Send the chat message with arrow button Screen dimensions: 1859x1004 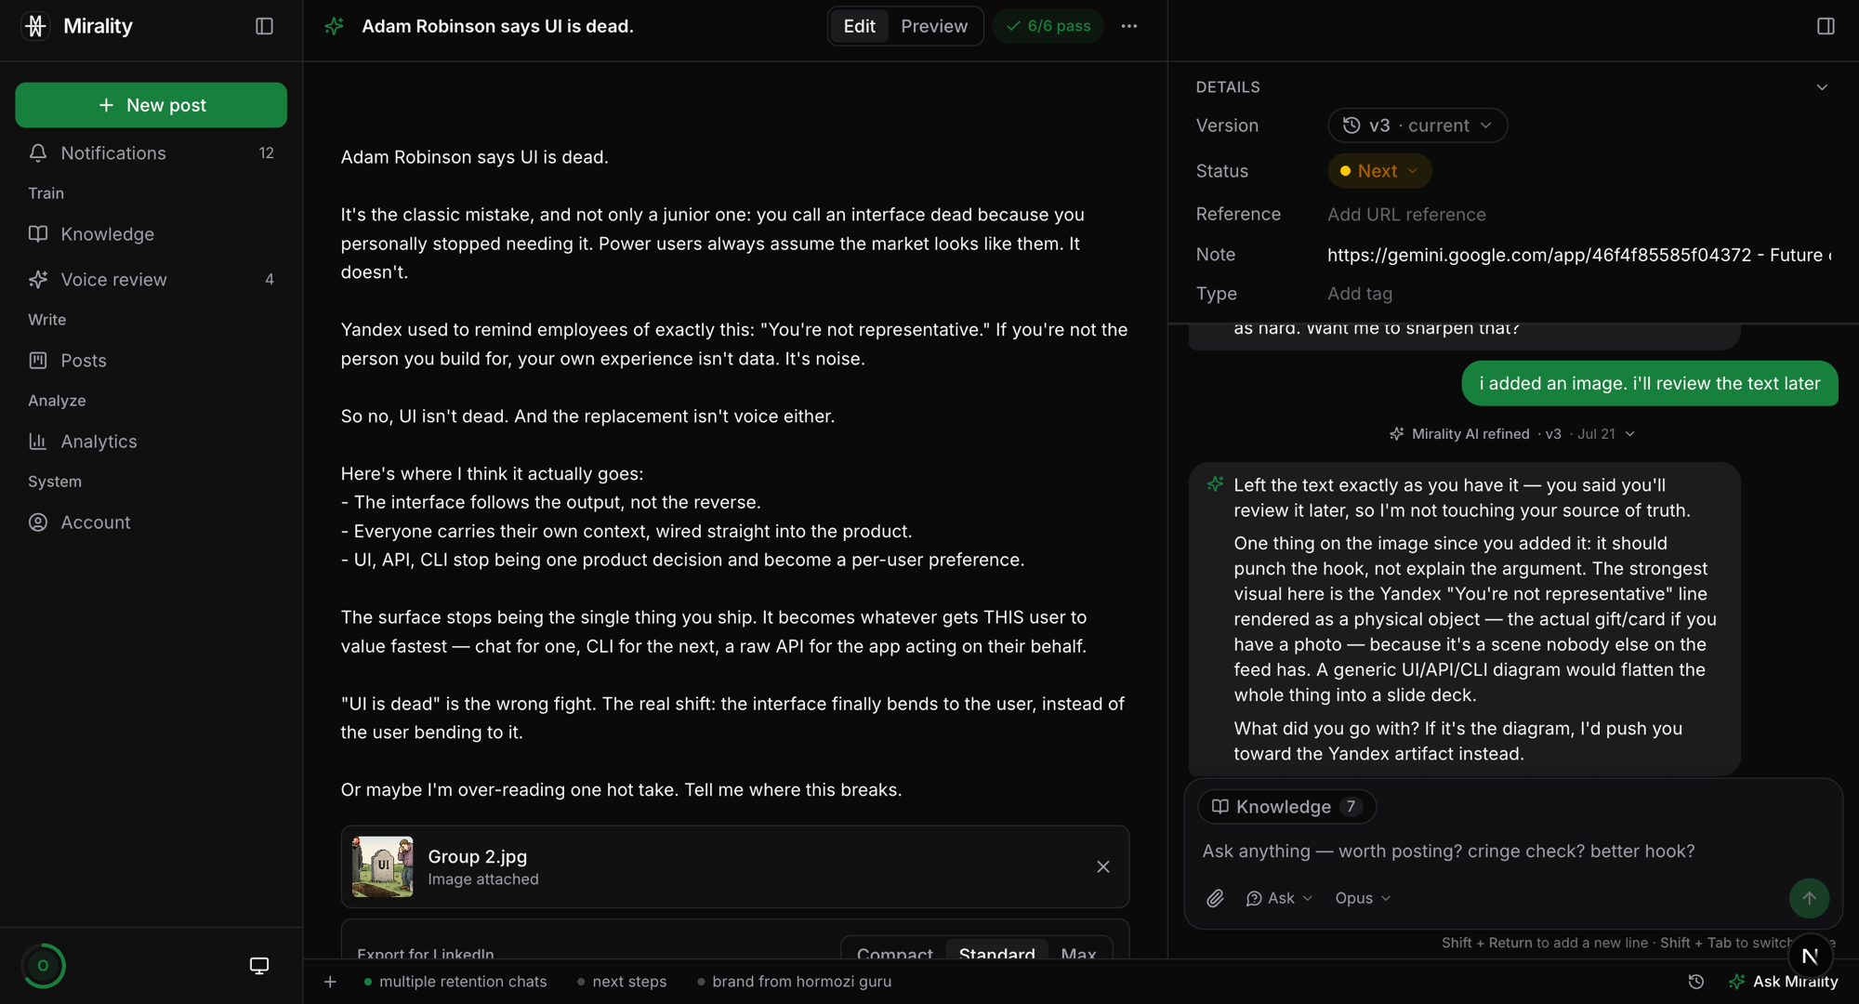click(1809, 898)
